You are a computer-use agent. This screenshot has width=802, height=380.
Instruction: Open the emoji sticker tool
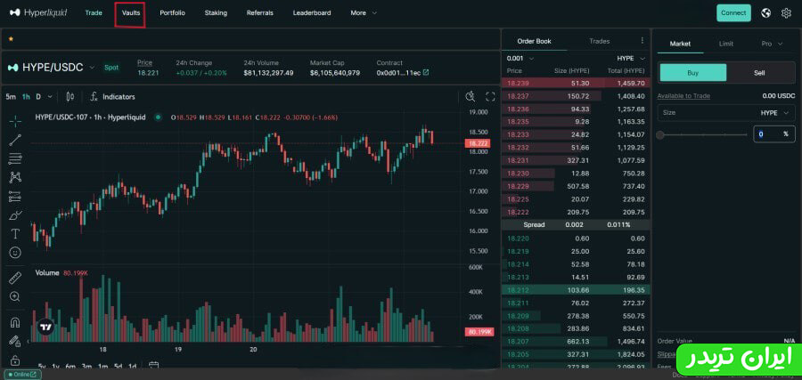[15, 253]
